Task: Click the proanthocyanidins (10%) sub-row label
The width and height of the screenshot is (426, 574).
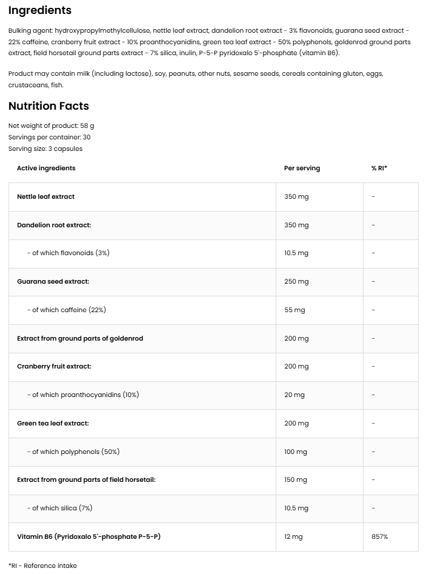Action: [x=82, y=395]
